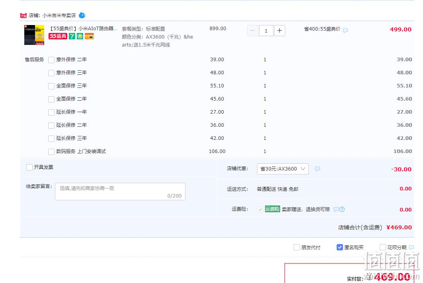
Task: Open product title 【55盛典价】小米AIoT路由器 link
Action: pos(83,28)
